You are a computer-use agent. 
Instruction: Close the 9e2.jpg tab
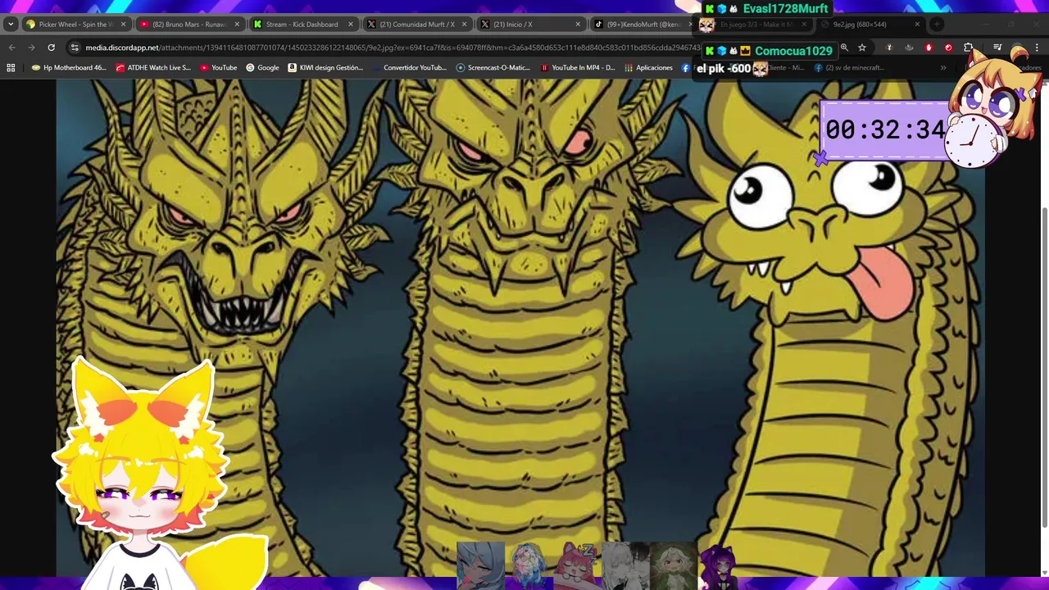917,25
